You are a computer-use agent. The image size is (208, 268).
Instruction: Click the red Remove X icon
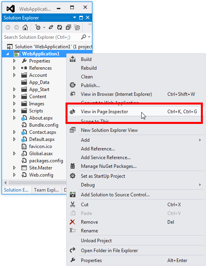click(72, 222)
